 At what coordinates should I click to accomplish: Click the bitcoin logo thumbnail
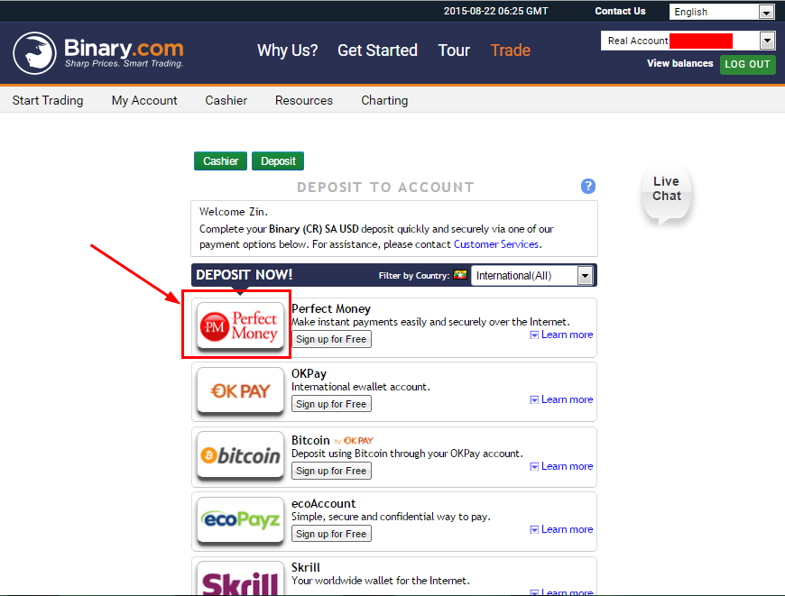(x=240, y=454)
